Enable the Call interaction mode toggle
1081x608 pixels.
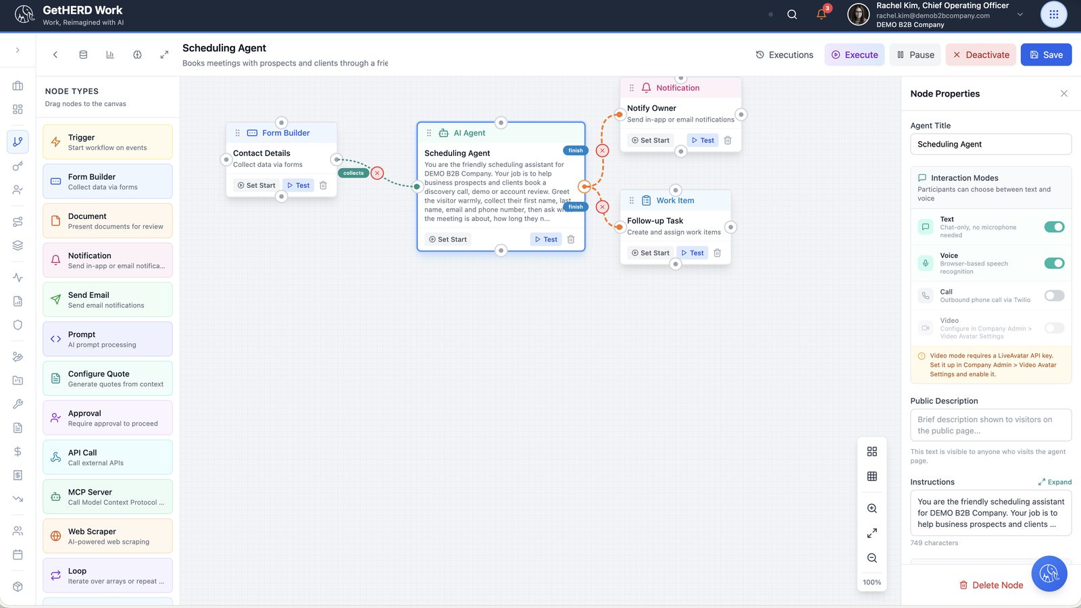pos(1054,295)
